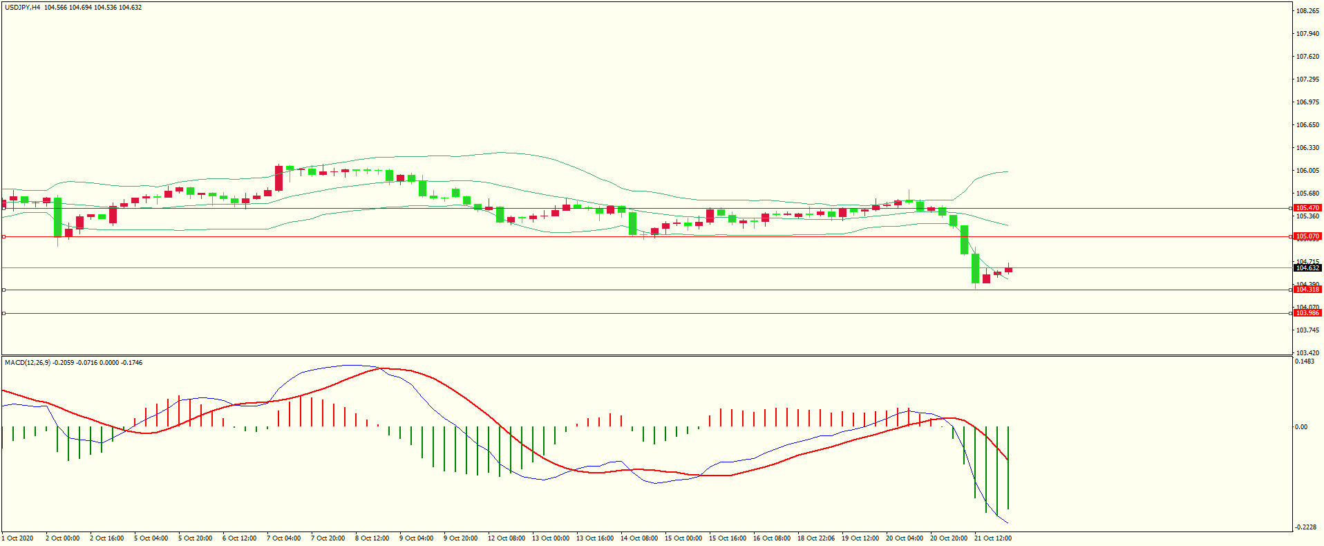Select the 103.986 level price label
The height and width of the screenshot is (546, 1324).
(1307, 313)
